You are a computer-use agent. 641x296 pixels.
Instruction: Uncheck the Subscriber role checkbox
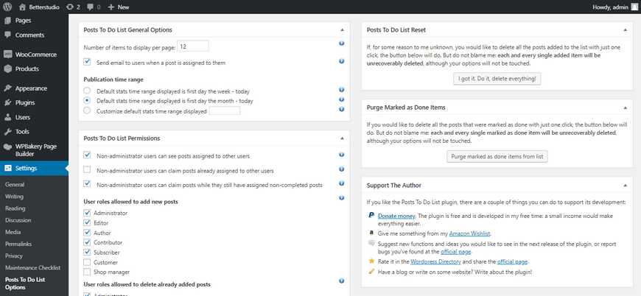tap(88, 252)
